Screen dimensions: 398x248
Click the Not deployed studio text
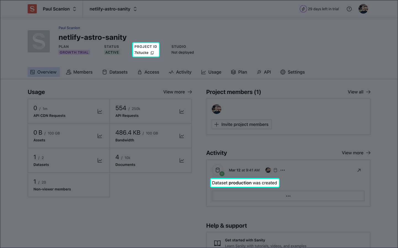tap(183, 52)
